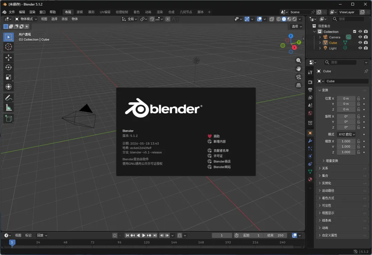Image resolution: width=372 pixels, height=255 pixels.
Task: Toggle lock on Scale X
Action: [359, 141]
